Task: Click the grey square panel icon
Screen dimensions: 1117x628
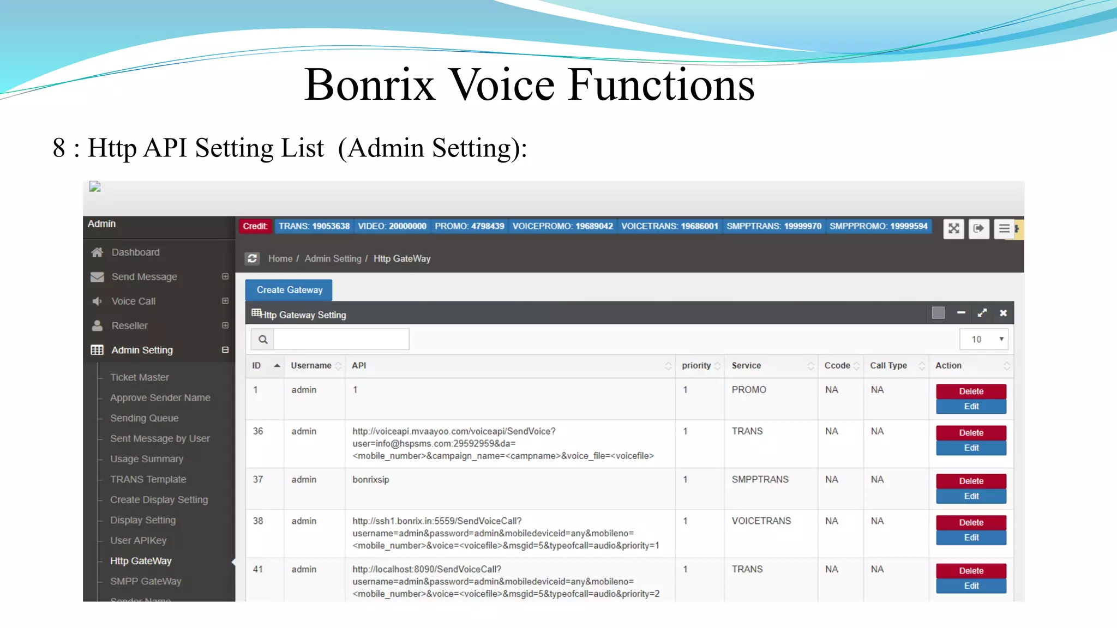Action: coord(938,313)
